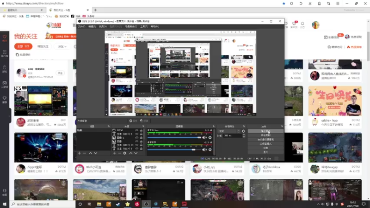
Task: Pop out the 来源 dock panel
Action: (x=143, y=126)
